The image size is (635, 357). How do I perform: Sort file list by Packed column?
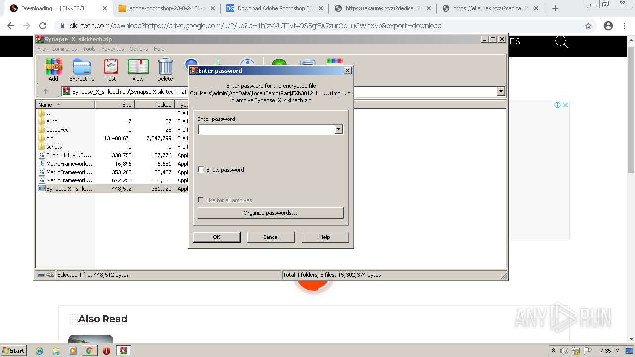click(154, 105)
